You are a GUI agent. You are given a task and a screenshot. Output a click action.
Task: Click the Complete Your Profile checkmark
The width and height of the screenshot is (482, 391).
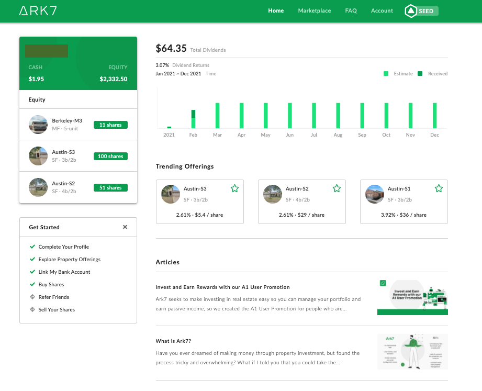(x=32, y=247)
